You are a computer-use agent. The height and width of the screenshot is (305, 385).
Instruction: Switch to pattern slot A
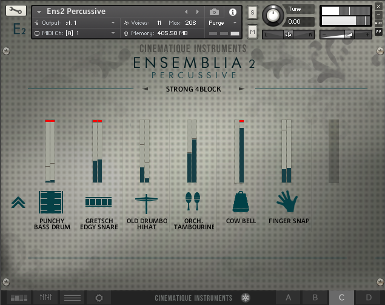tap(289, 297)
